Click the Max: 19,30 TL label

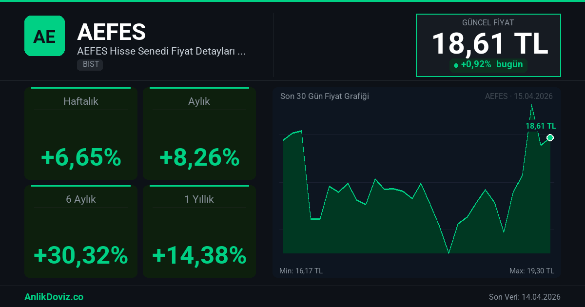[x=531, y=271]
